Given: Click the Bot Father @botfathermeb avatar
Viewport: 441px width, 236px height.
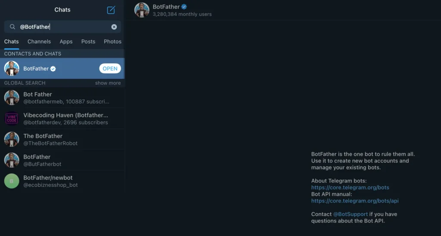Looking at the screenshot, I should tap(12, 98).
